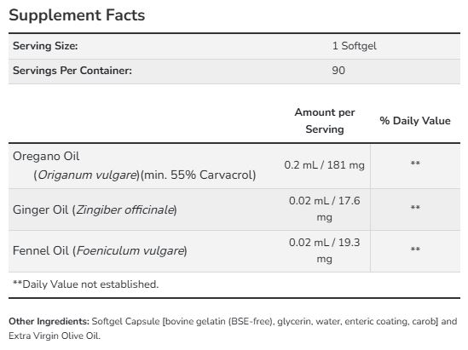Click the 0.02 mL / 19.3 mg amount
The image size is (468, 350).
pos(324,250)
